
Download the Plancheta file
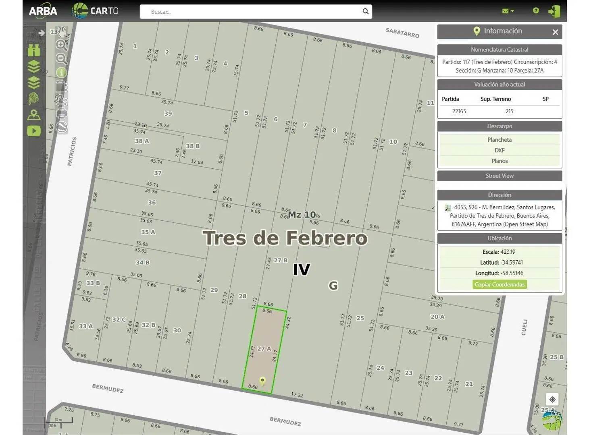500,140
